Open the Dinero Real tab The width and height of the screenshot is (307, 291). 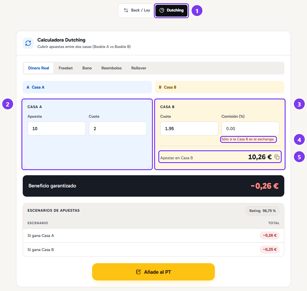(39, 68)
